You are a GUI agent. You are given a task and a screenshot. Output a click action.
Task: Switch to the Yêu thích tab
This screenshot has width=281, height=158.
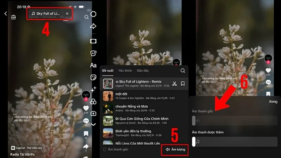coord(125,71)
